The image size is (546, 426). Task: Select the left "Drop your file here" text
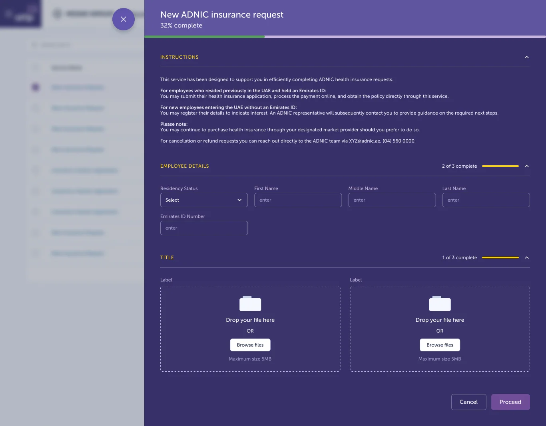[250, 320]
